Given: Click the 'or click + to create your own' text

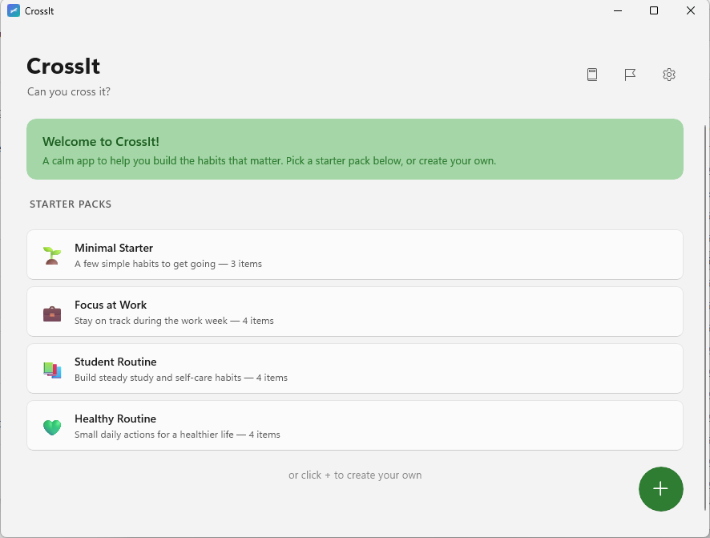Looking at the screenshot, I should click(x=355, y=475).
